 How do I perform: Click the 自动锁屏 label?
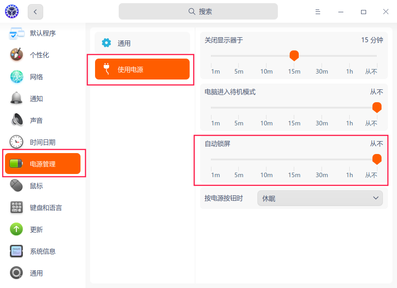(217, 144)
